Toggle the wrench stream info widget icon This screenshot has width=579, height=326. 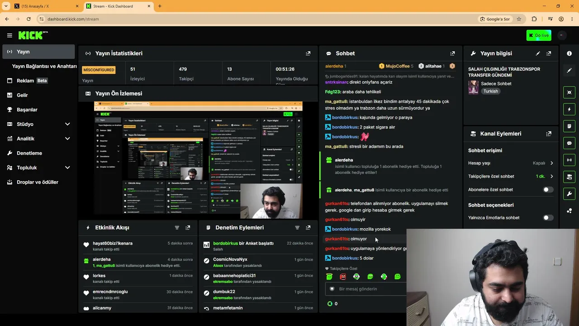click(x=569, y=194)
